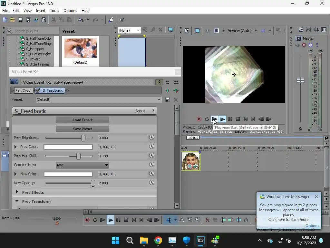Image resolution: width=330 pixels, height=248 pixels.
Task: Select the S_Invert plug-in in list
Action: click(33, 59)
